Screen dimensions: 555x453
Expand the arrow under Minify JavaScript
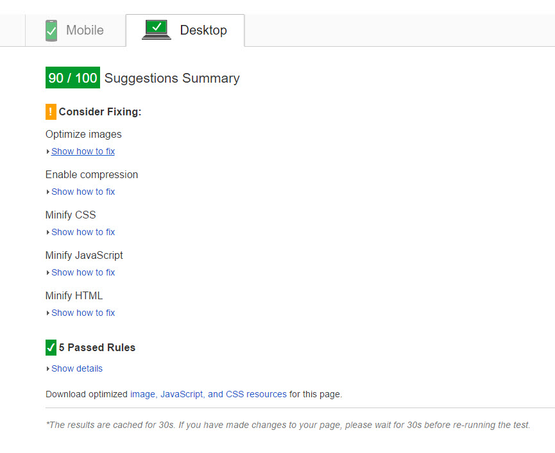(48, 273)
